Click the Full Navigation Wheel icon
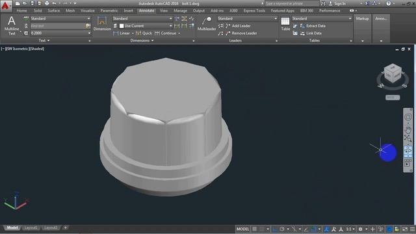416x234 pixels. (x=408, y=117)
